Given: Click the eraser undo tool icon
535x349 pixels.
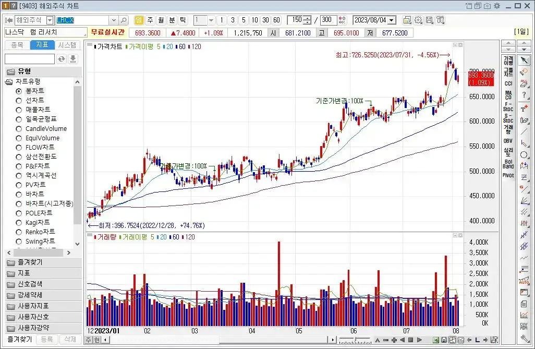Looking at the screenshot, I should (x=524, y=72).
